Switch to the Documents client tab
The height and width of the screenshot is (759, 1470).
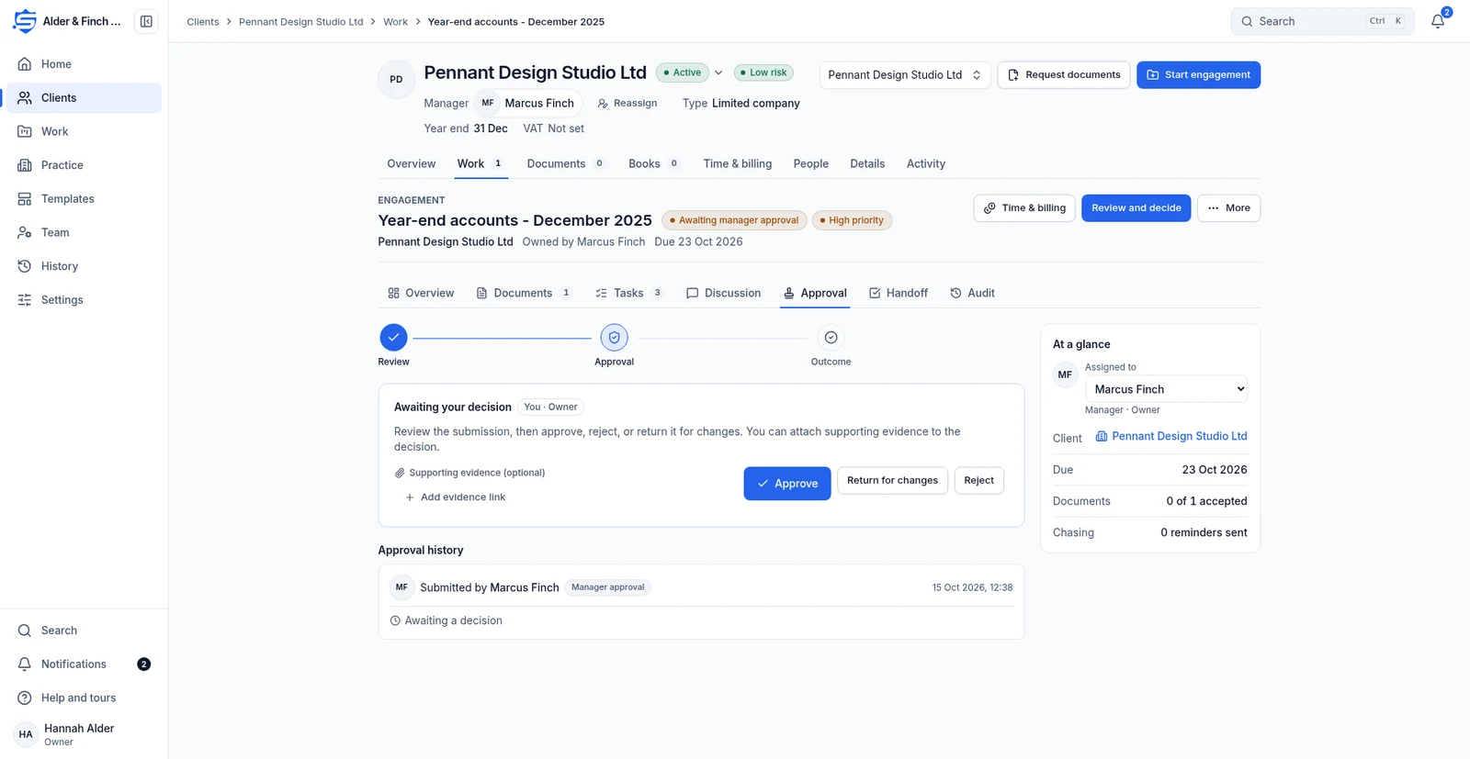566,163
